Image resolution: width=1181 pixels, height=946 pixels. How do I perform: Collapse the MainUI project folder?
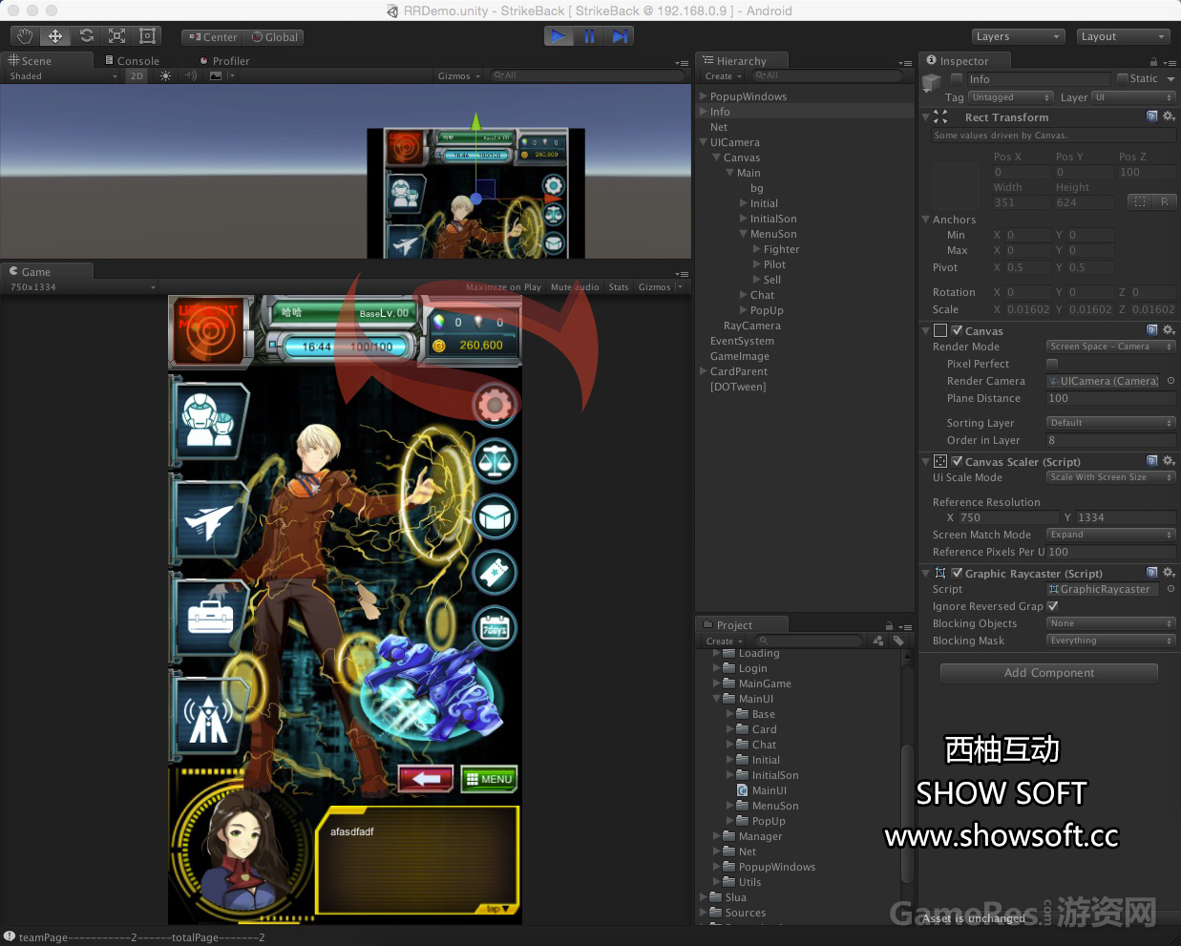click(x=716, y=699)
